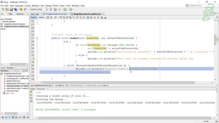Click the Undo toolbar icon
Screen dimensions: 219x123
pyautogui.click(x=21, y=10)
